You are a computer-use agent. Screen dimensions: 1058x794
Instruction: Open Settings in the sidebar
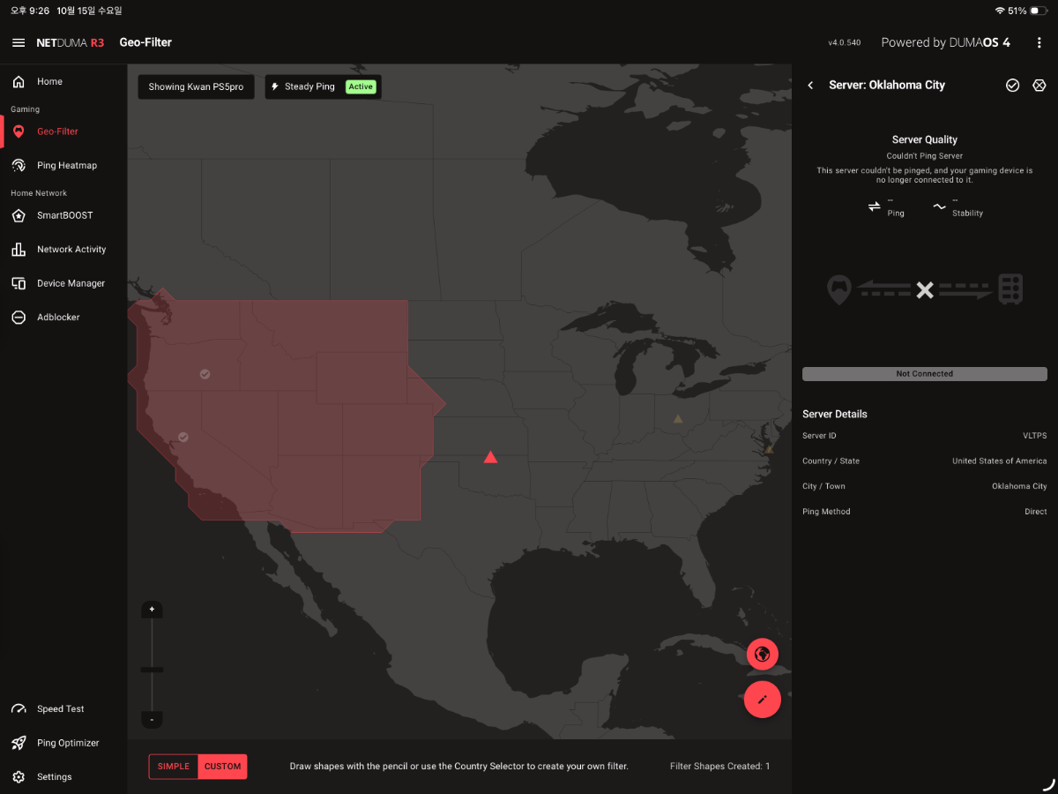(x=54, y=777)
